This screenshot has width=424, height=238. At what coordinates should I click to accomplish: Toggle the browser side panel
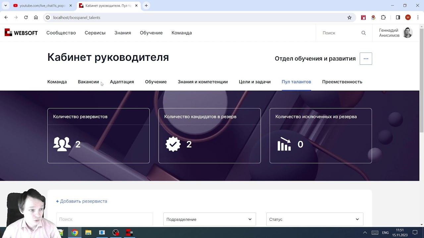point(398,18)
